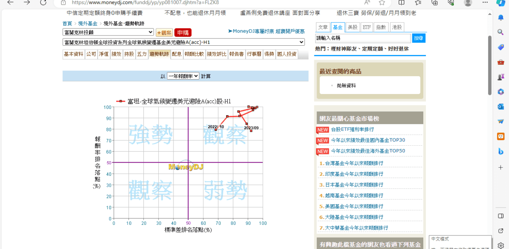Click the blue 搜尋 search button

pyautogui.click(x=419, y=38)
